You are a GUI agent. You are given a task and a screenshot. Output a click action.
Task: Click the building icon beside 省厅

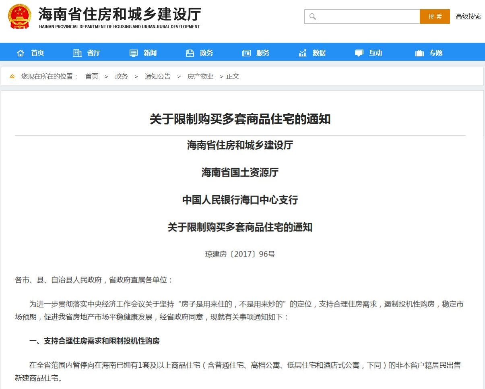(77, 53)
